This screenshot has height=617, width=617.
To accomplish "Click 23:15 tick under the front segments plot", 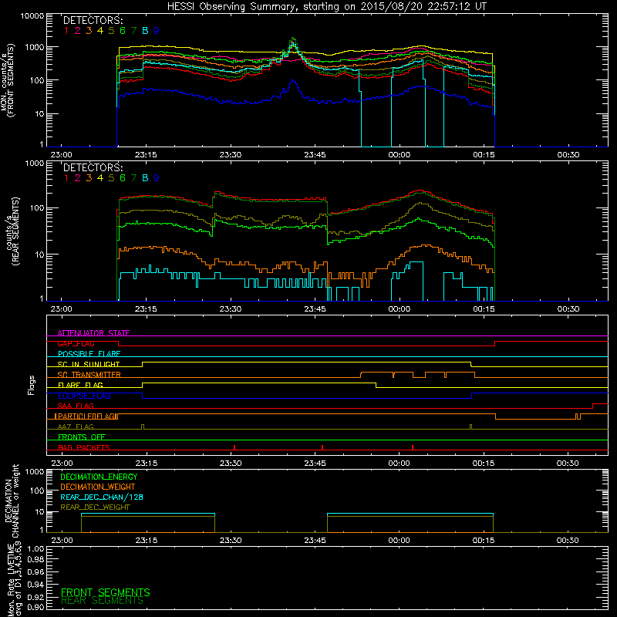I will [146, 155].
